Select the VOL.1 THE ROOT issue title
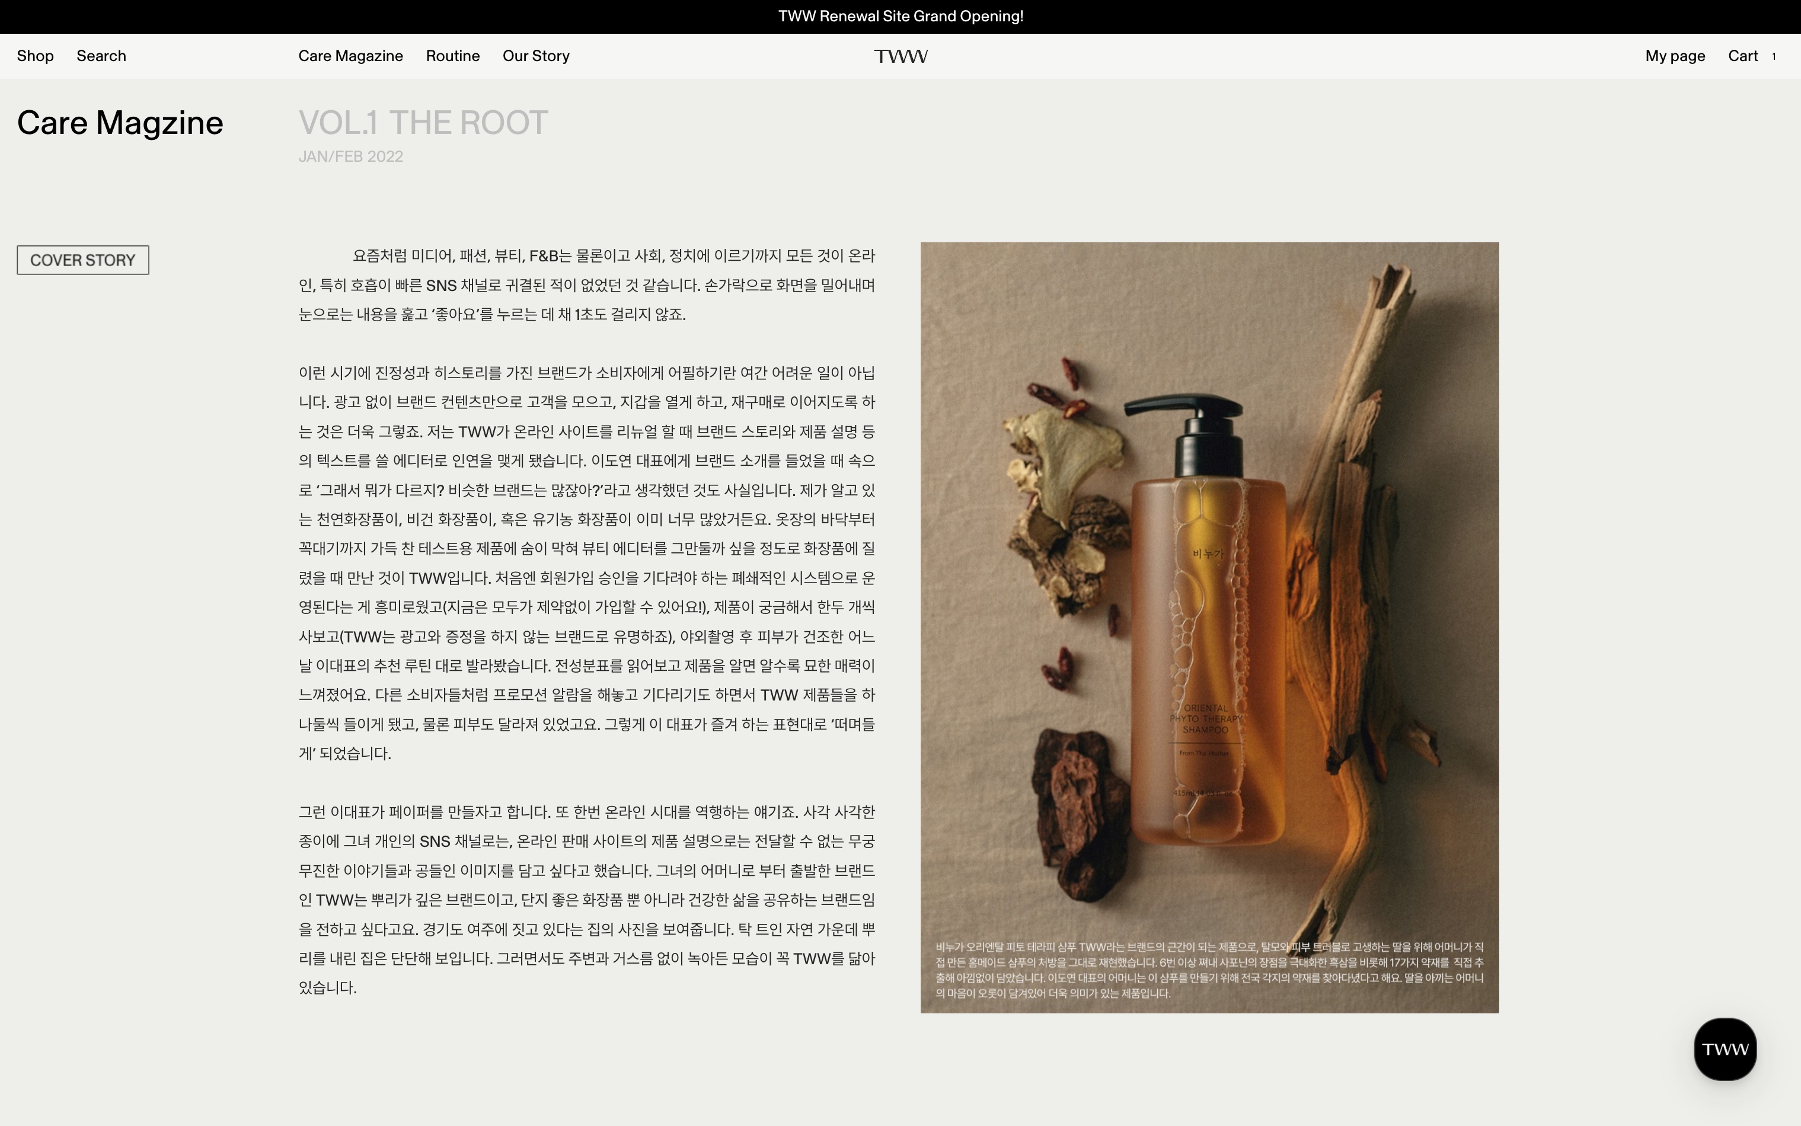Image resolution: width=1801 pixels, height=1126 pixels. [x=423, y=123]
